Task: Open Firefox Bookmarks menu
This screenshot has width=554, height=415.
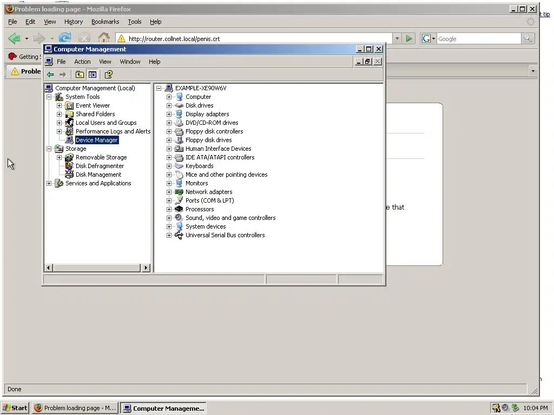Action: point(105,22)
